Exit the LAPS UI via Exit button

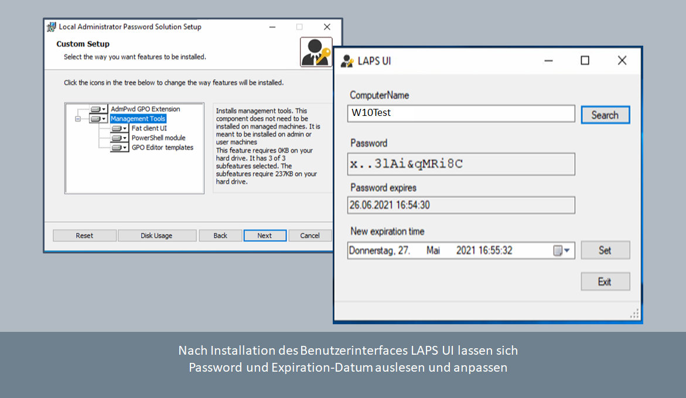click(605, 282)
